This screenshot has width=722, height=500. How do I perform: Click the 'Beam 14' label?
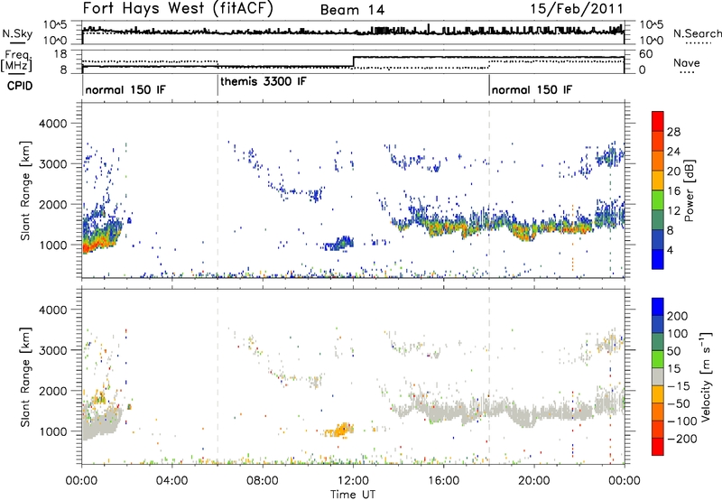[353, 10]
